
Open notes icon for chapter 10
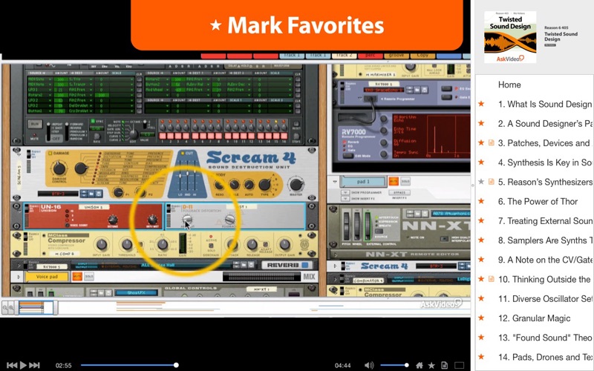coord(492,279)
